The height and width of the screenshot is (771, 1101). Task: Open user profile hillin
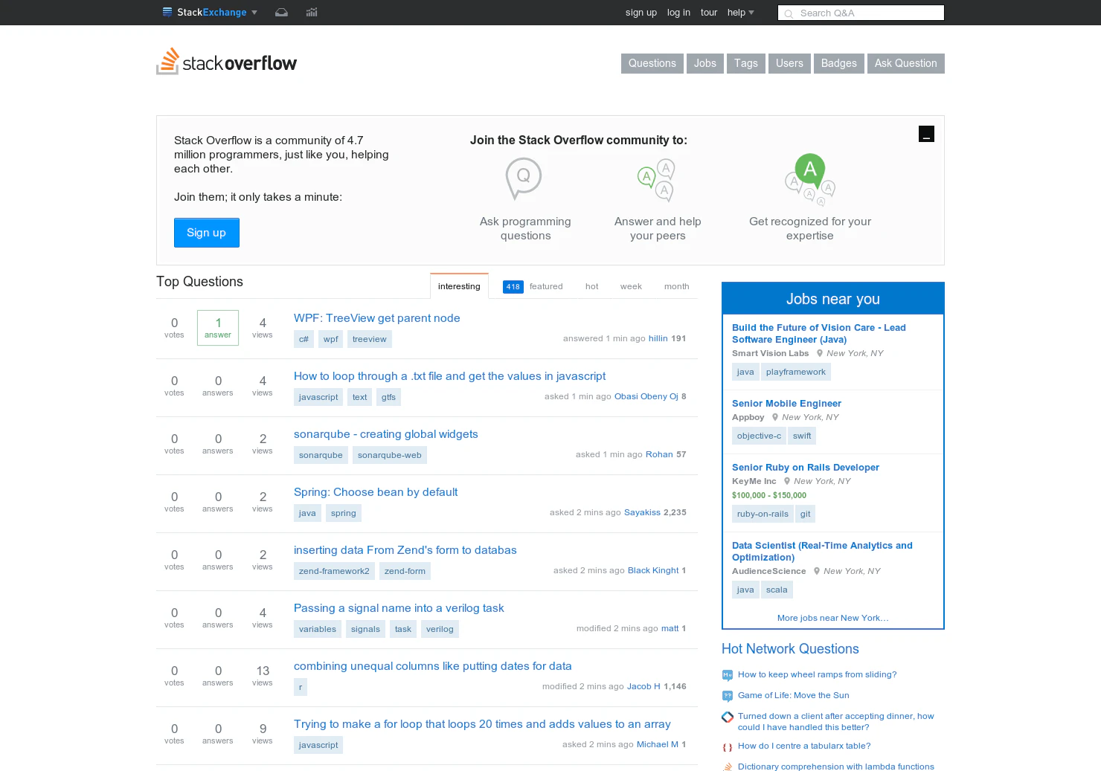click(658, 338)
